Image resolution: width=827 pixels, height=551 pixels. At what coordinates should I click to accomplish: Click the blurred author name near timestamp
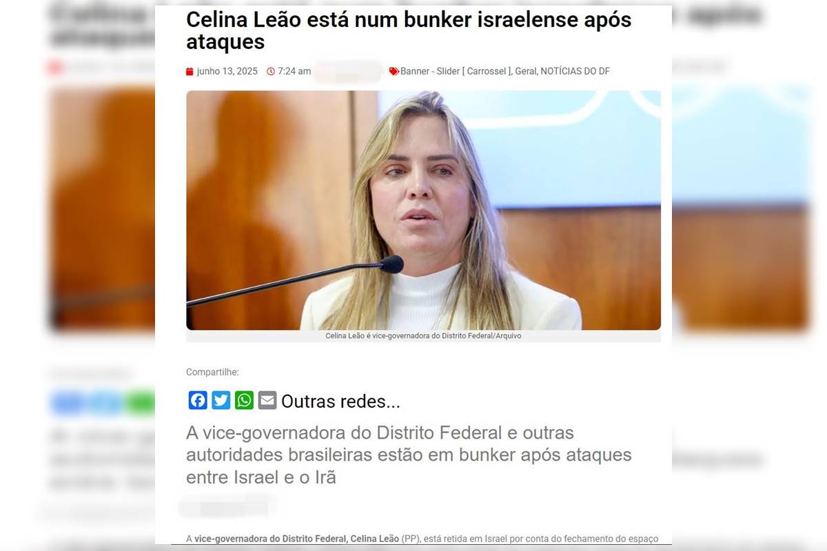coord(349,72)
